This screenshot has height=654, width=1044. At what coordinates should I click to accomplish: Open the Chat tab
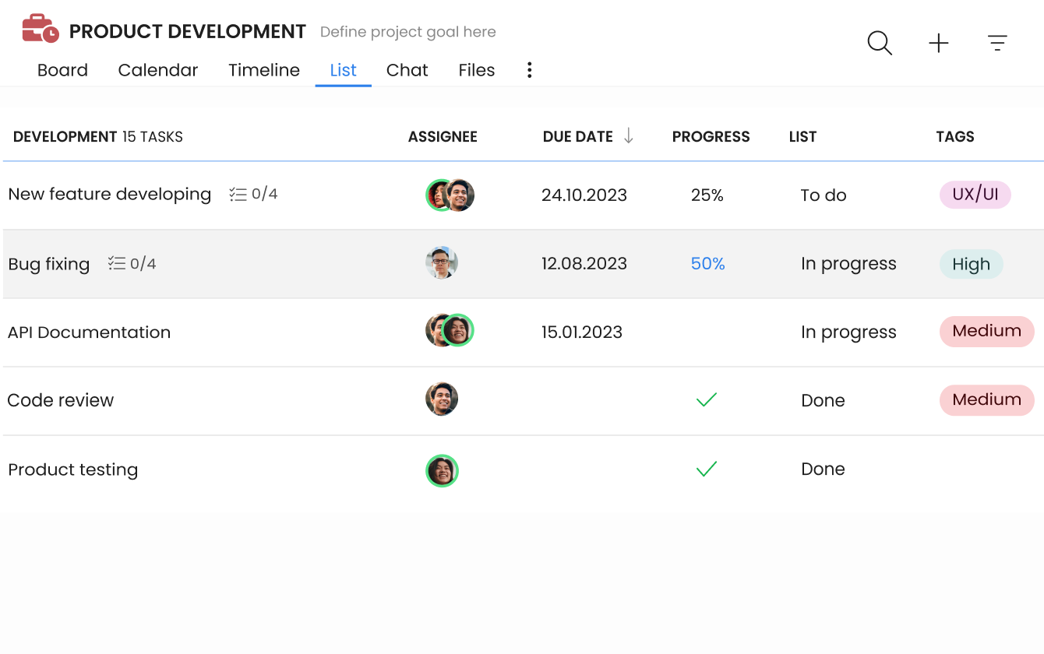point(407,70)
